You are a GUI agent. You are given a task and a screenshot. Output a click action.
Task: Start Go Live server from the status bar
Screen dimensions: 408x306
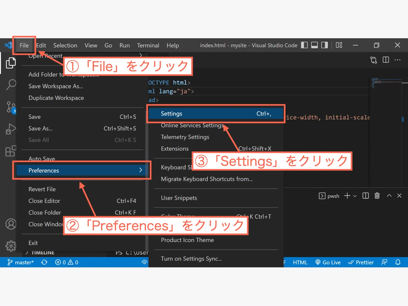pyautogui.click(x=328, y=262)
